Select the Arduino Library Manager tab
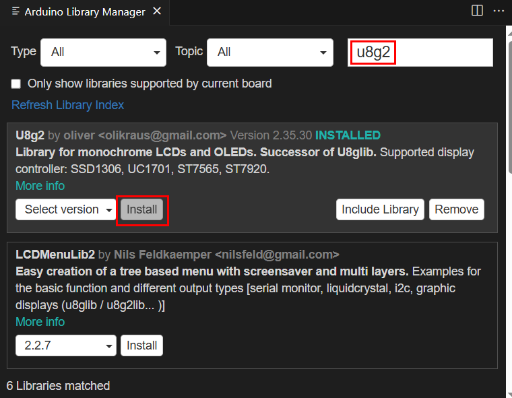Viewport: 512px width, 398px height. [x=84, y=12]
